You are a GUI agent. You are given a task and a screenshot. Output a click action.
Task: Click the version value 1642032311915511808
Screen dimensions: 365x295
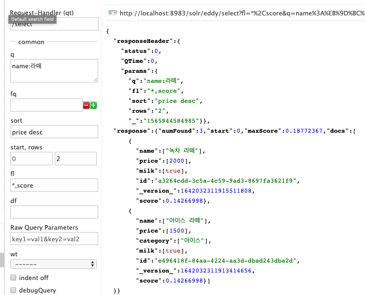click(x=216, y=191)
